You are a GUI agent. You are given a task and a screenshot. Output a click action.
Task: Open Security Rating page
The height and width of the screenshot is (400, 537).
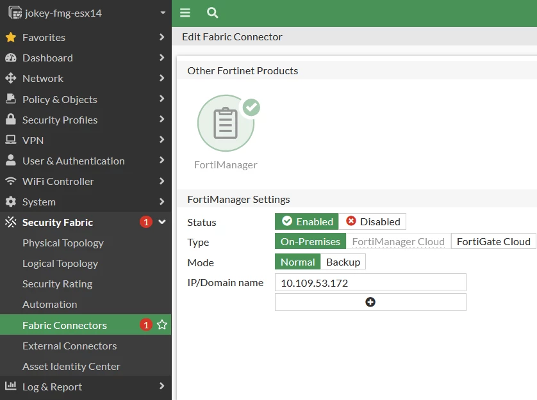pyautogui.click(x=58, y=284)
